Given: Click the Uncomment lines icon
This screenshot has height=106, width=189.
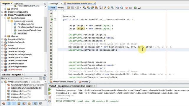Looking at the screenshot, I should click(139, 8).
